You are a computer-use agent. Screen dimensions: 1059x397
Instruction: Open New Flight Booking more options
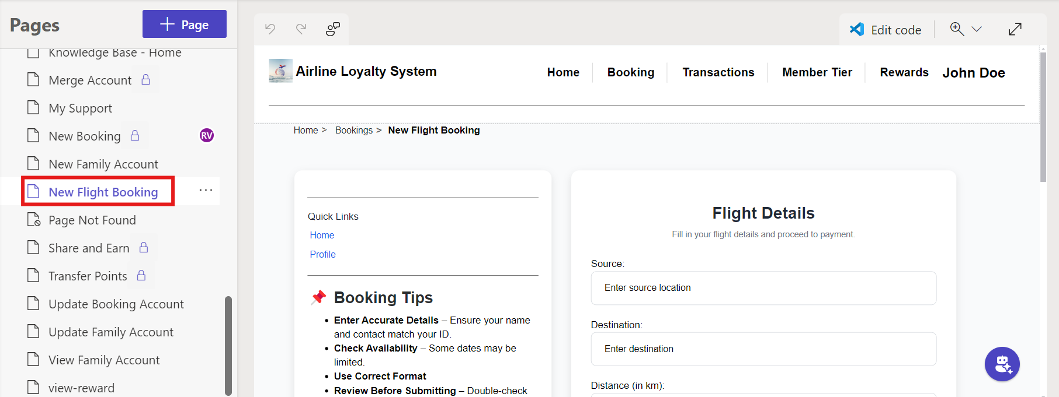206,191
